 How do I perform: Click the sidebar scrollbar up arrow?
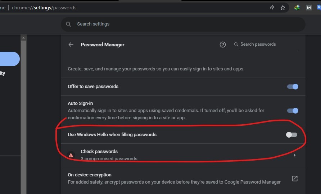tap(23, 38)
